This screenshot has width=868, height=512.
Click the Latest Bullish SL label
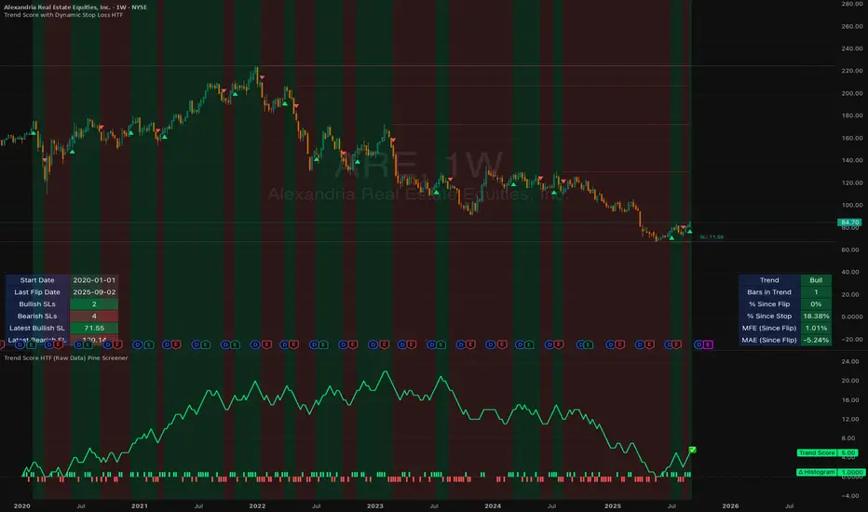click(x=37, y=329)
